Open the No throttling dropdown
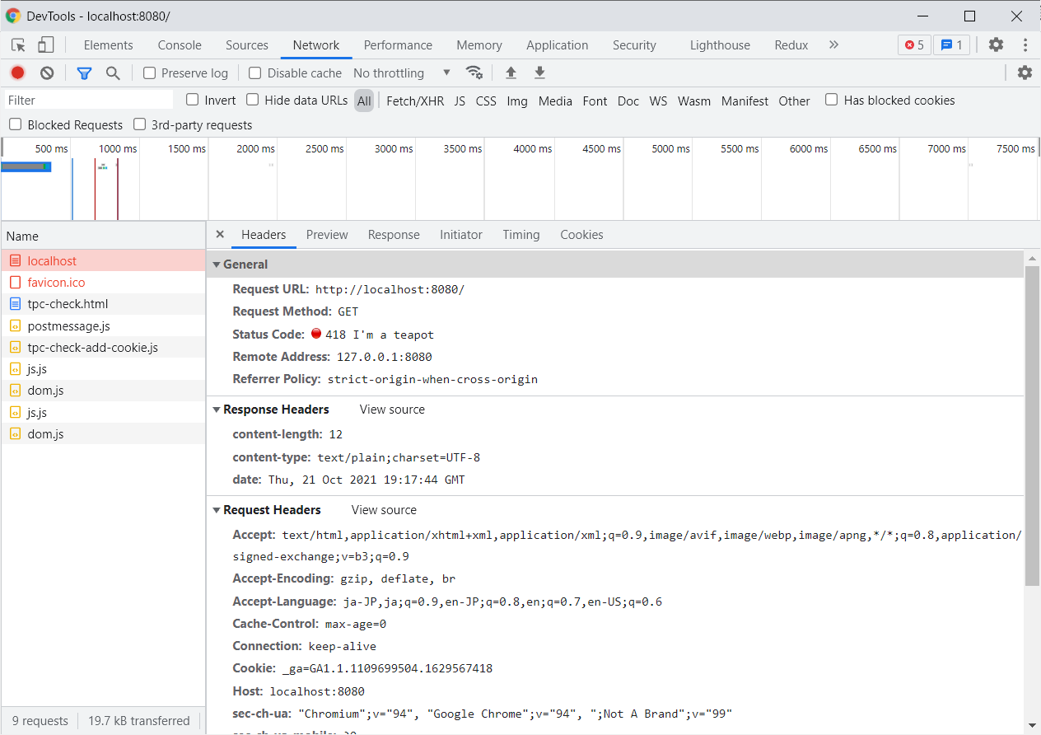Screen dimensions: 1041x735 (401, 73)
